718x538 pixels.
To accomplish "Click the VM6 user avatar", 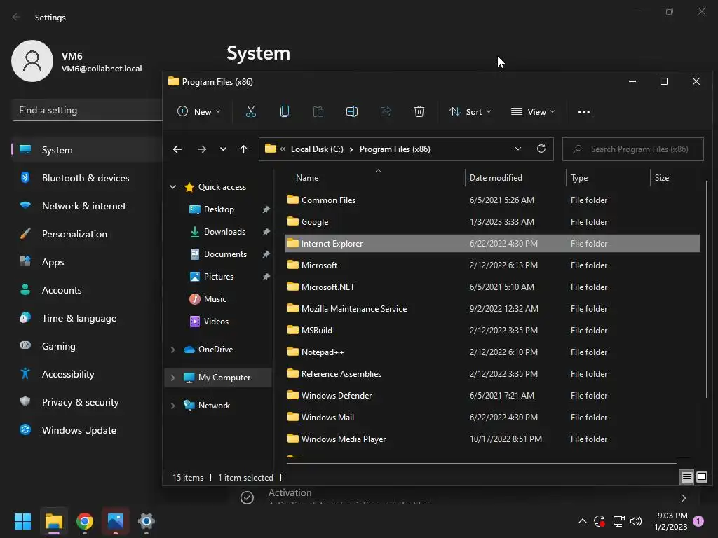I will 32,61.
